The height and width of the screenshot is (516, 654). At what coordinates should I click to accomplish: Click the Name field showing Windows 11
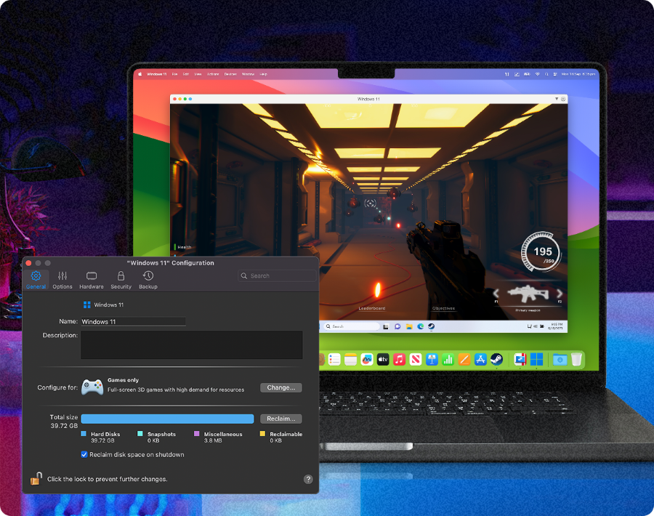(x=133, y=321)
